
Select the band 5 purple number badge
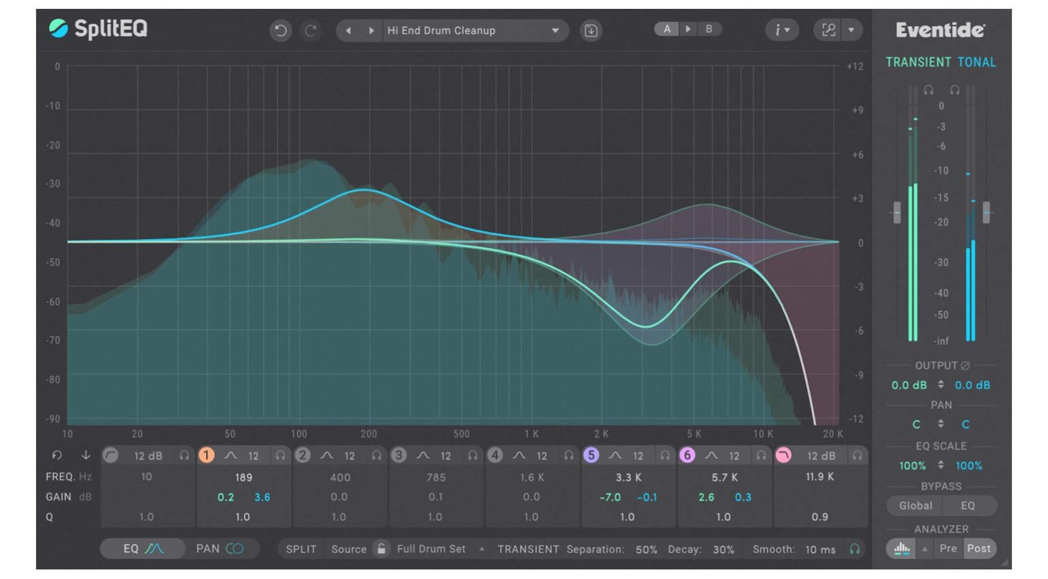coord(591,455)
